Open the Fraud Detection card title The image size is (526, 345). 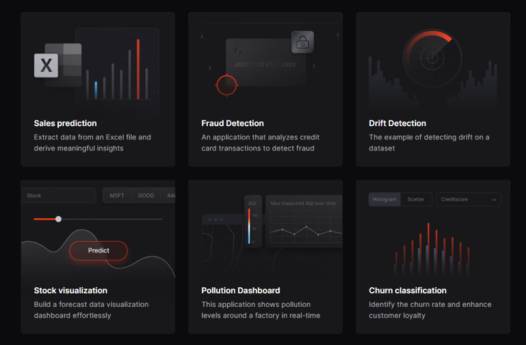coord(233,123)
